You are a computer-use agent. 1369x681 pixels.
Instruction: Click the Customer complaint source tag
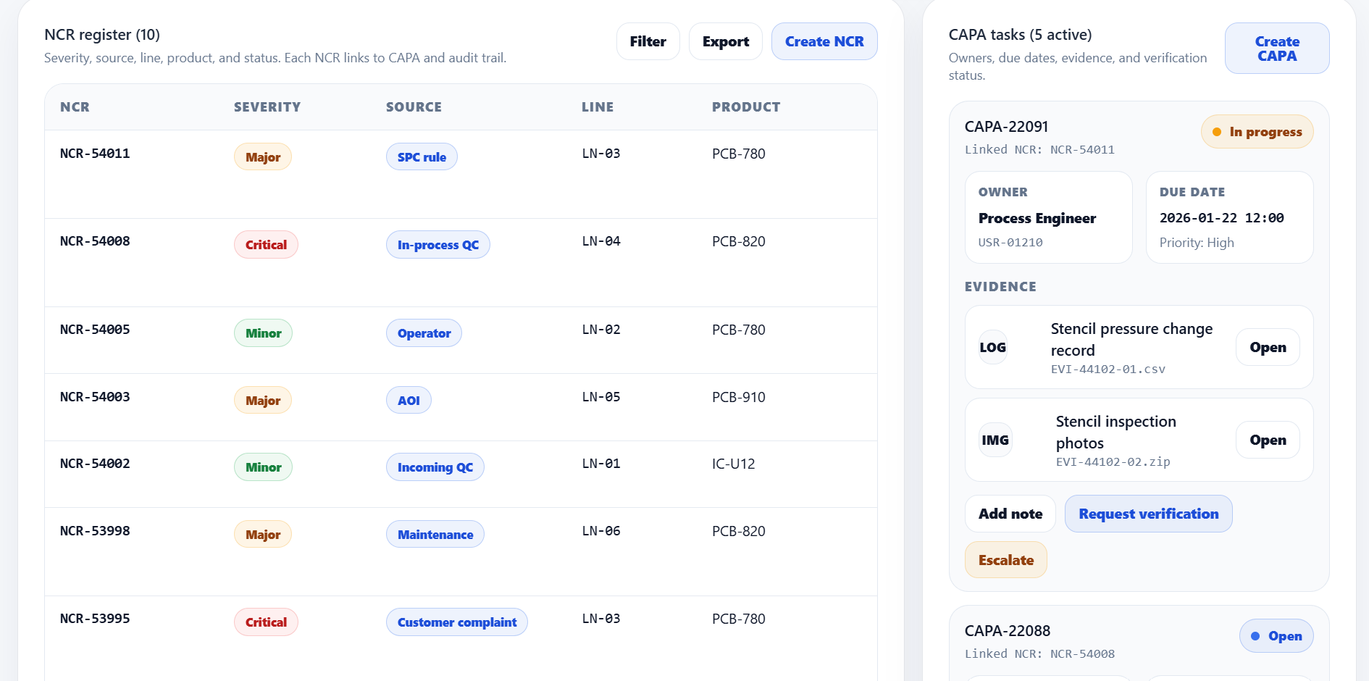pyautogui.click(x=456, y=622)
